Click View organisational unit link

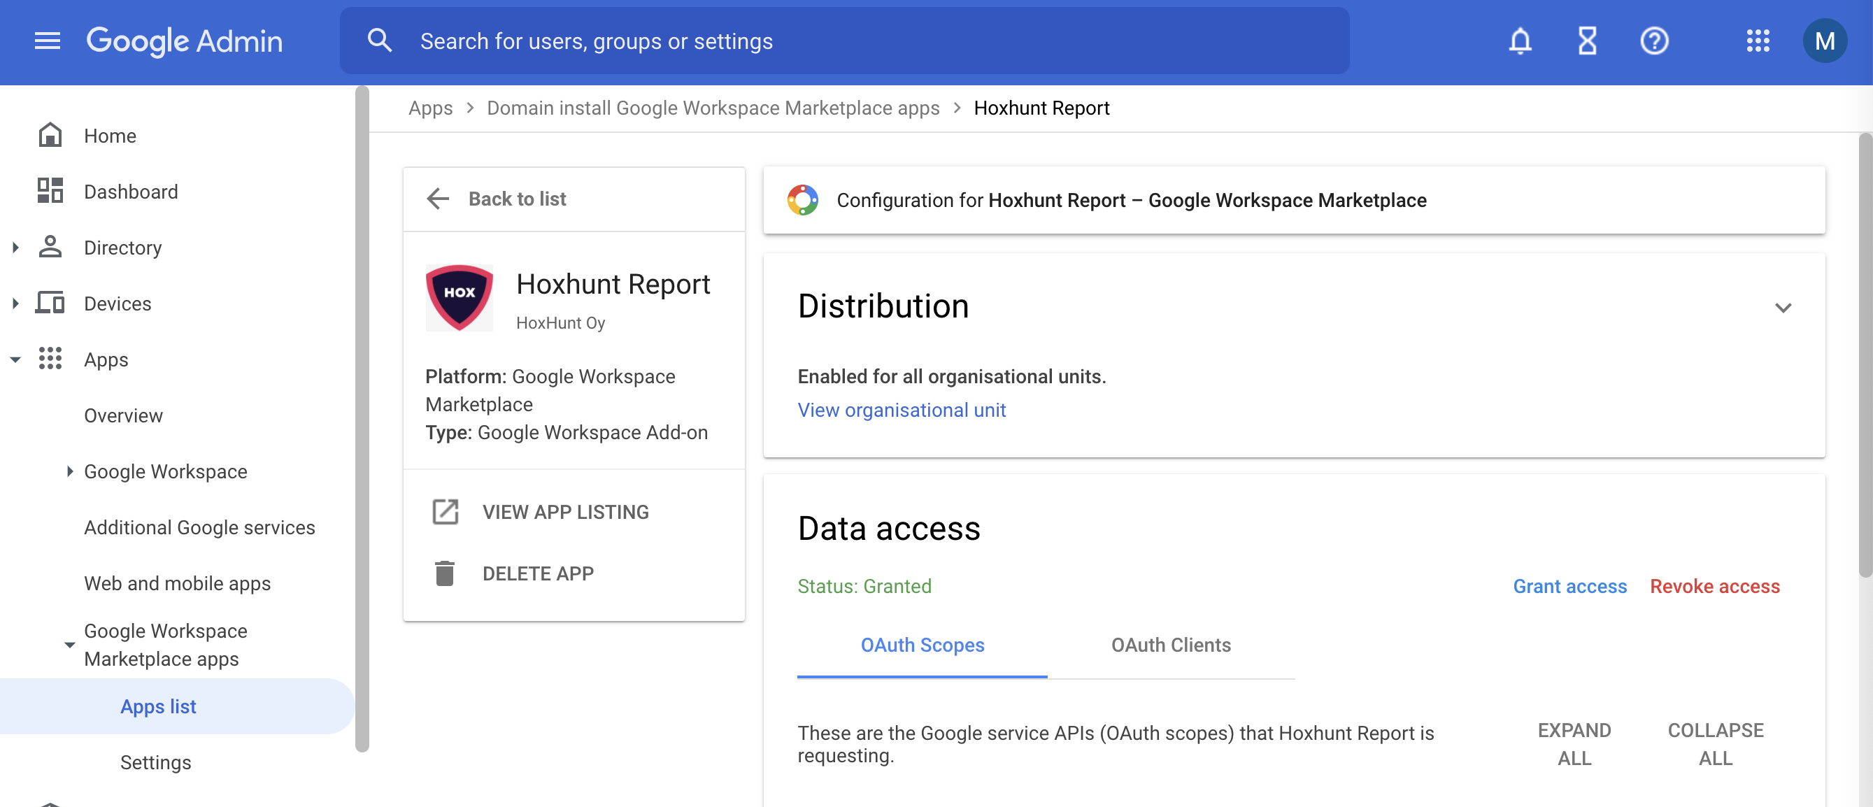tap(901, 410)
